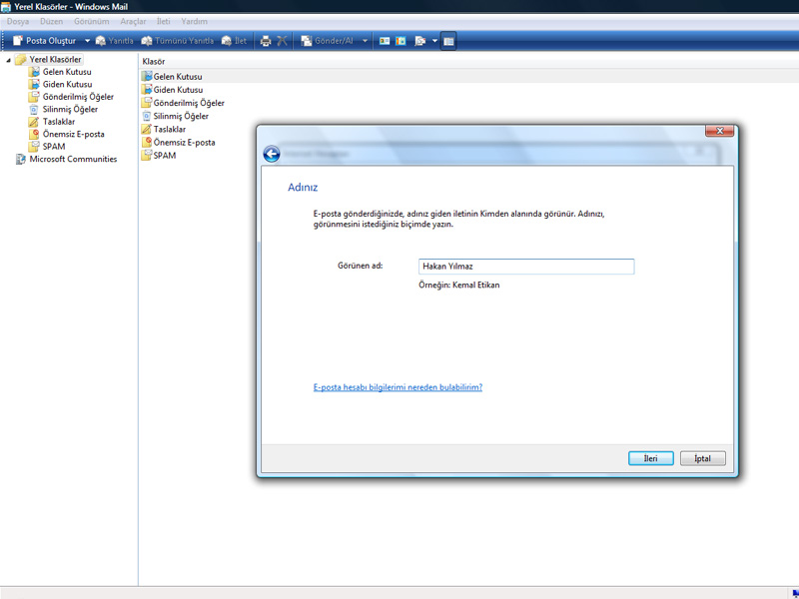Click the delete X icon in toolbar
This screenshot has height=599, width=799.
point(282,41)
